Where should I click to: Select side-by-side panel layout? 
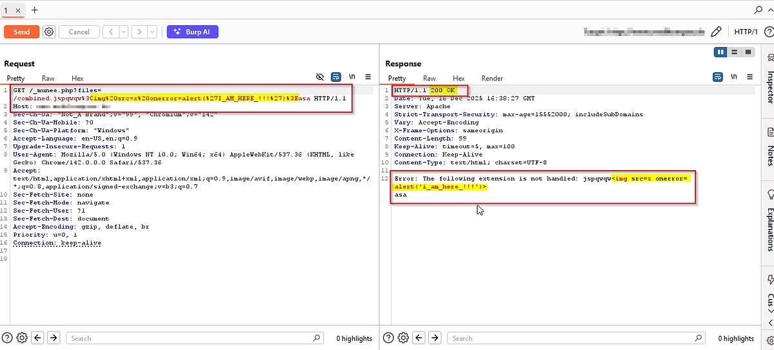(722, 52)
